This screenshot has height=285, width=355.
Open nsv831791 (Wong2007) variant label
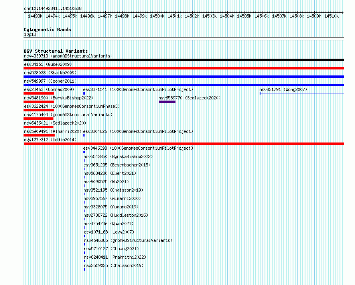click(x=283, y=89)
